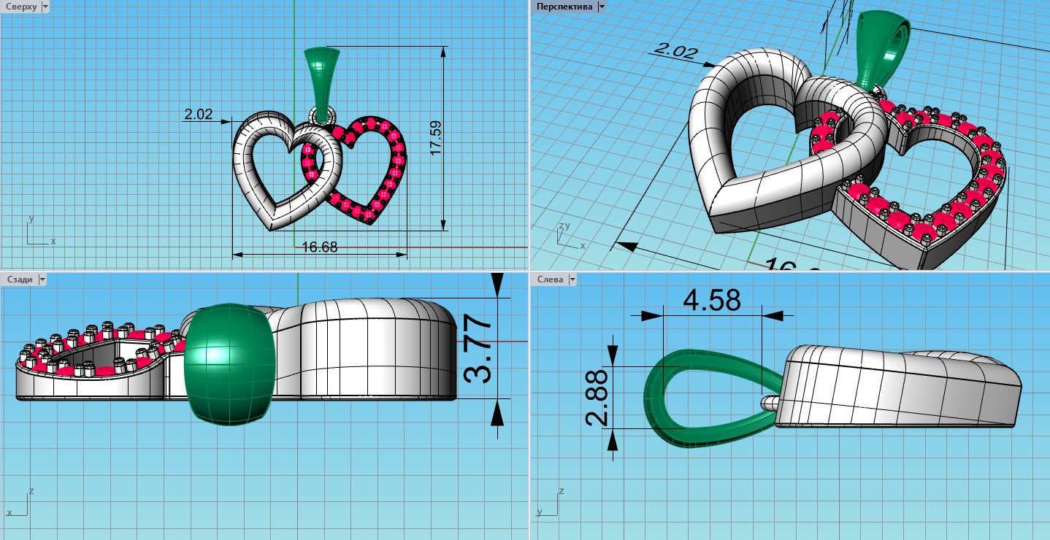Select the 3.77 thickness dimension text
The height and width of the screenshot is (540, 1050).
(479, 348)
